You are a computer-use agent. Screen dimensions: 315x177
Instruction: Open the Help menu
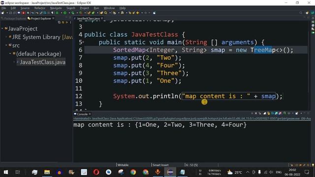(123, 8)
